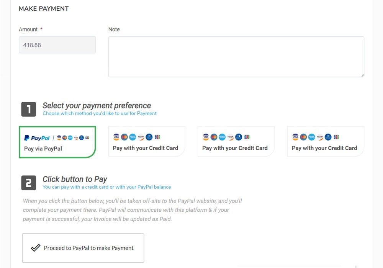Select the middle Pay with your Credit Card card
Viewport: 383px width, 268px height.
click(236, 141)
